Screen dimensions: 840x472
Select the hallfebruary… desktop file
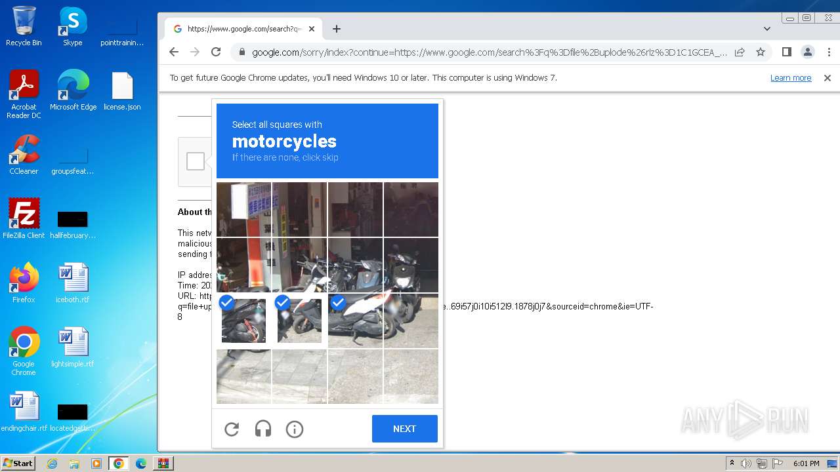tap(73, 226)
